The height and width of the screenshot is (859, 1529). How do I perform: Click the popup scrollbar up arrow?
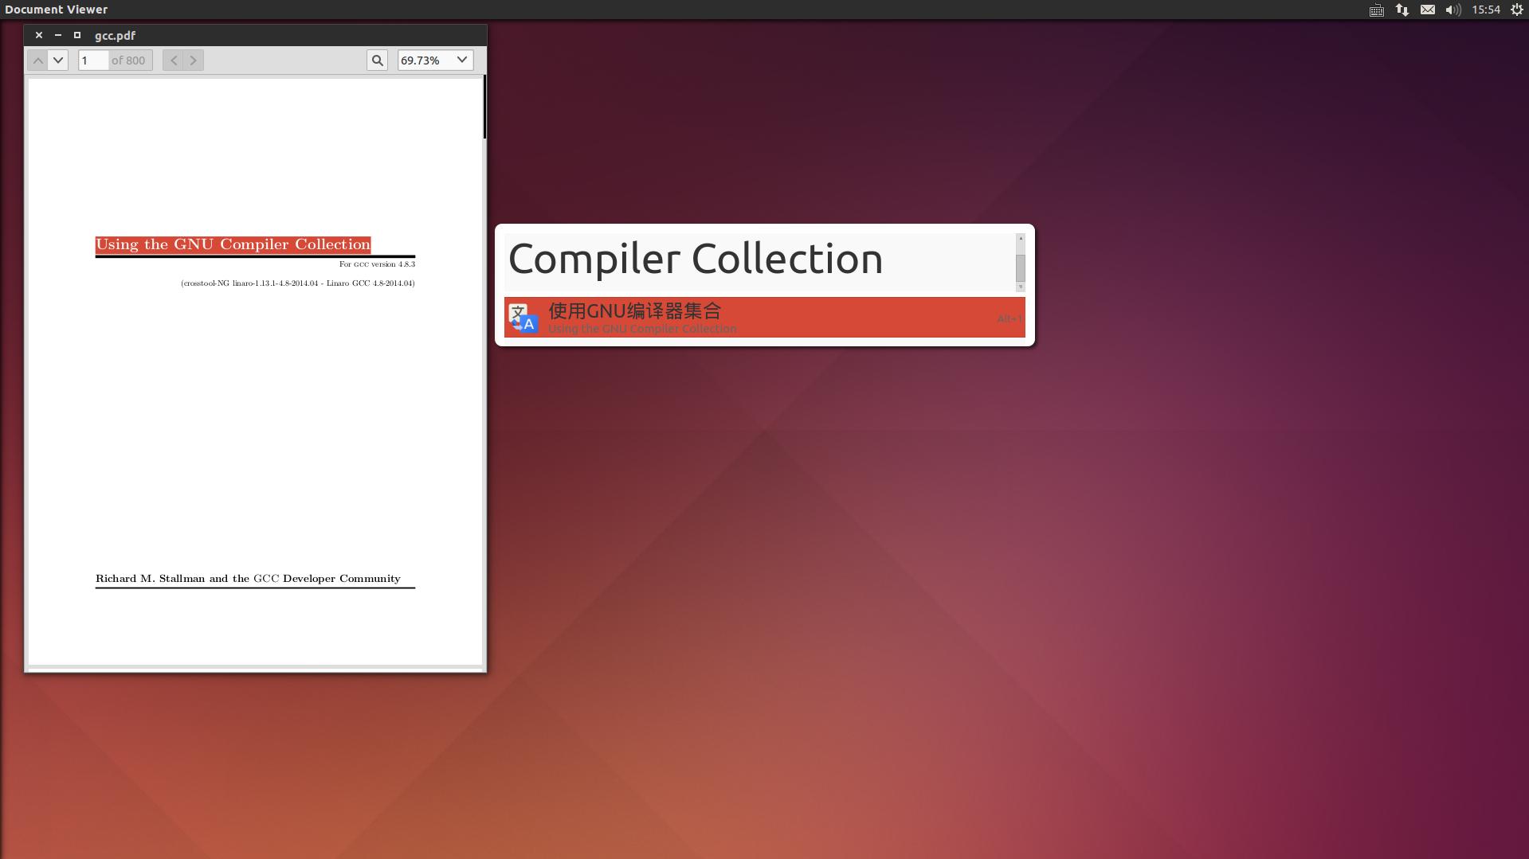(1021, 238)
